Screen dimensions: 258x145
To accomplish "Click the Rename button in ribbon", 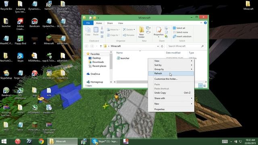I will click(x=129, y=35).
